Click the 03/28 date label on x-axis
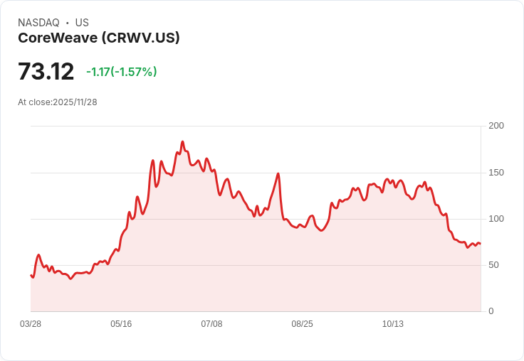This screenshot has width=524, height=361. pos(31,324)
